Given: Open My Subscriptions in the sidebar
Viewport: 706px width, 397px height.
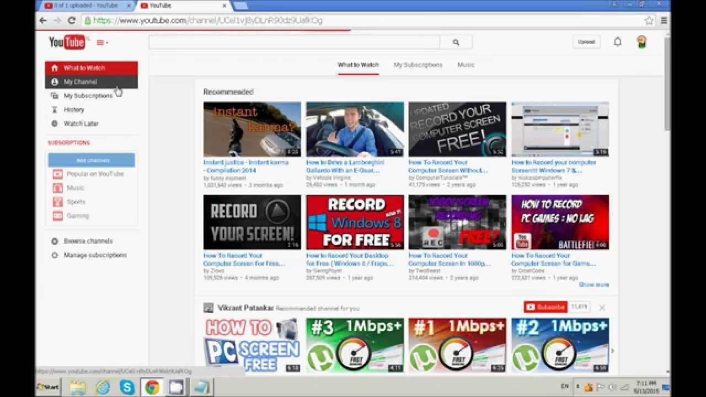Looking at the screenshot, I should click(x=88, y=95).
